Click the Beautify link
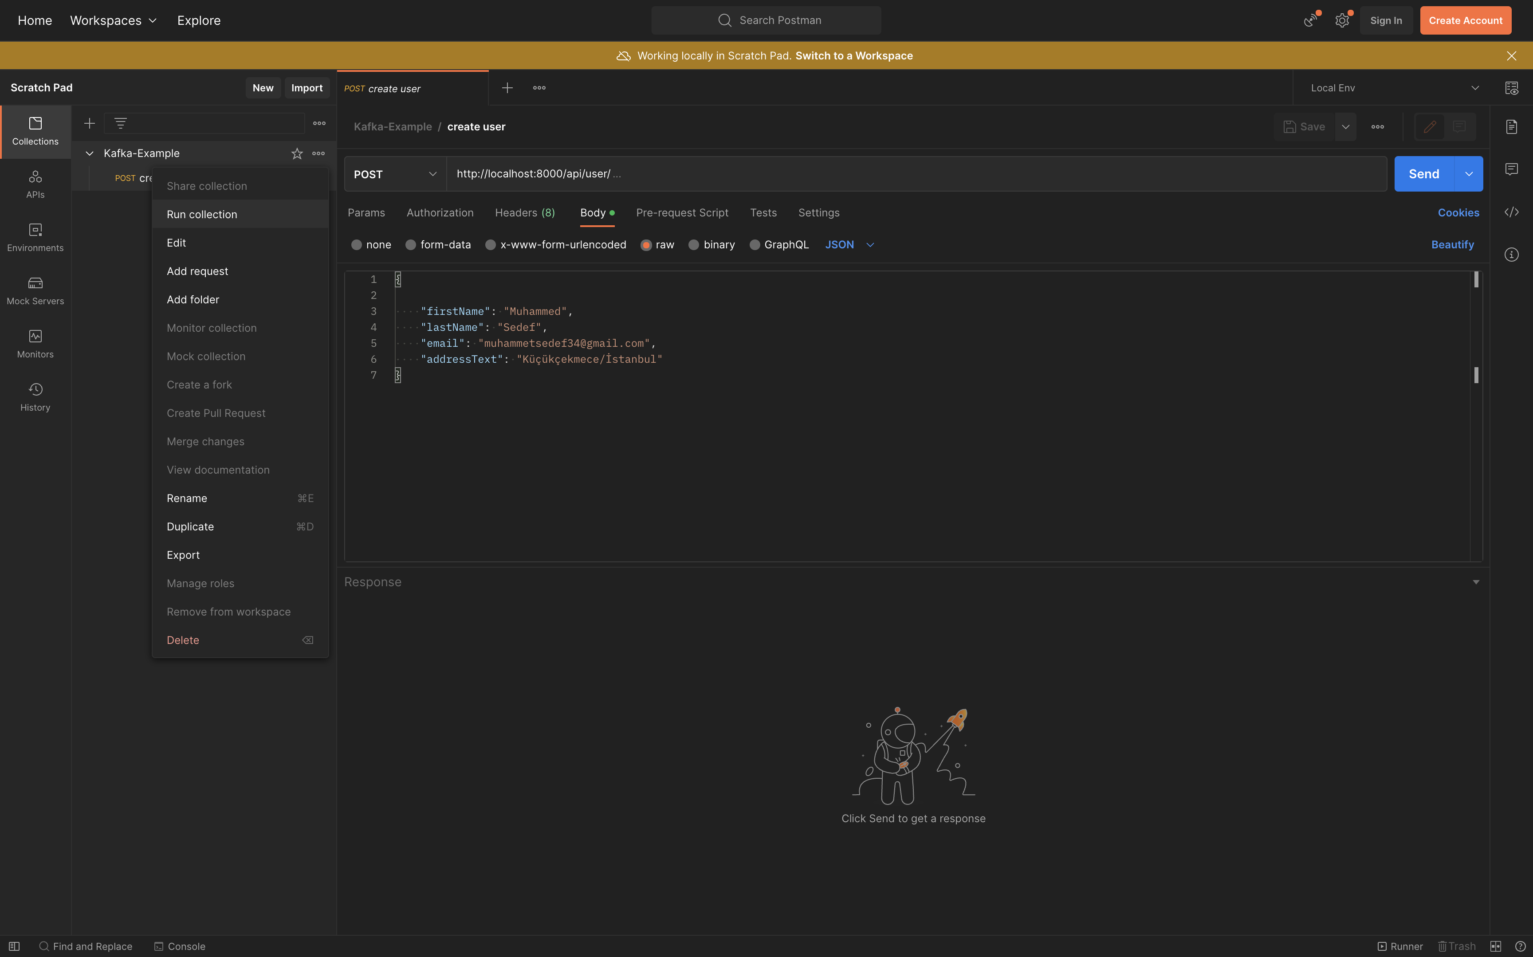 pos(1452,245)
